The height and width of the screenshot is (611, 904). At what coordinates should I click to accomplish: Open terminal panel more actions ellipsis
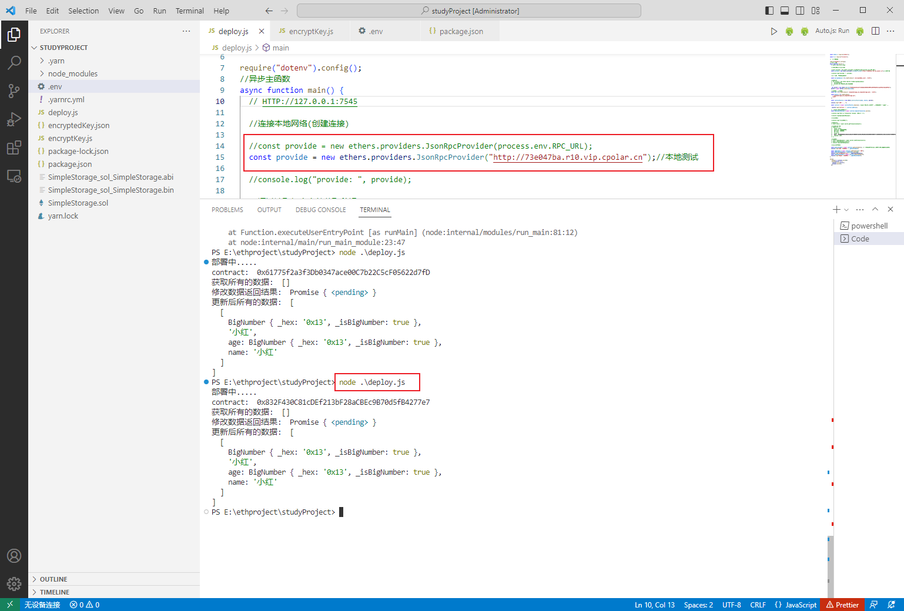[860, 210]
